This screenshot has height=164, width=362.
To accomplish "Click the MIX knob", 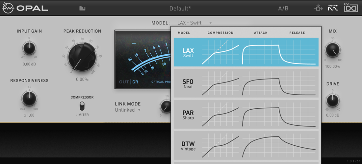I will point(332,50).
